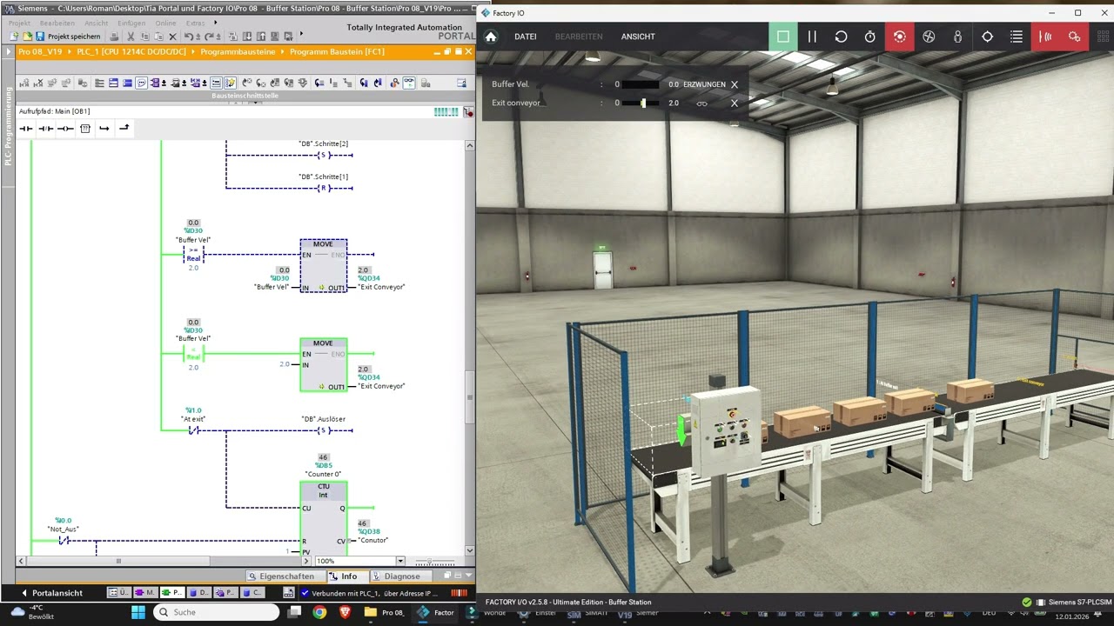Open the Pro 08 folder in taskbar
1114x626 pixels.
(384, 612)
